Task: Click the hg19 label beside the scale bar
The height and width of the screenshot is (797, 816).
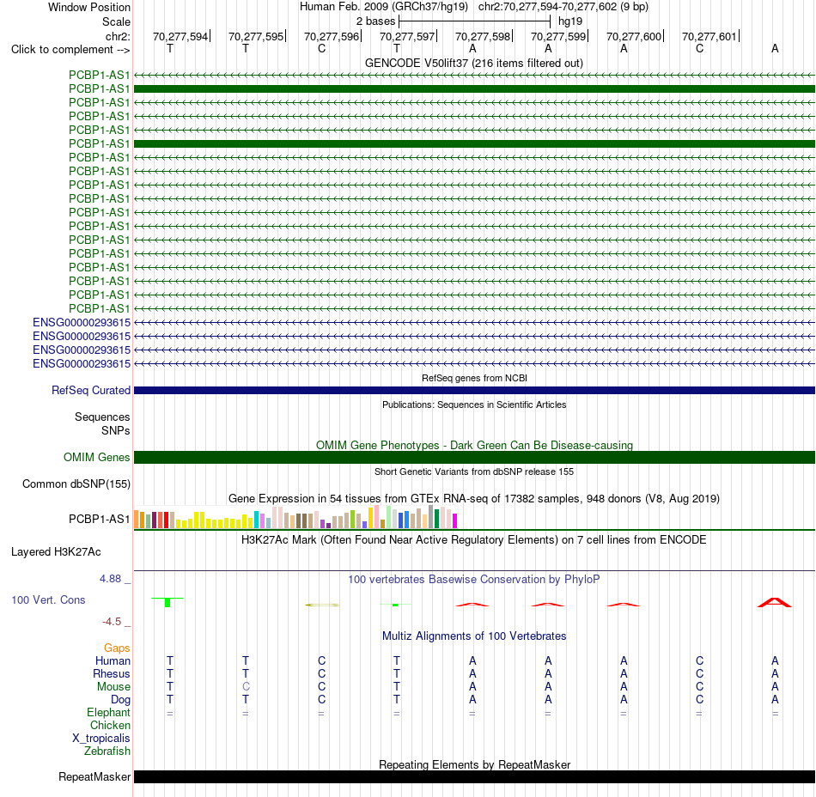Action: pos(570,21)
